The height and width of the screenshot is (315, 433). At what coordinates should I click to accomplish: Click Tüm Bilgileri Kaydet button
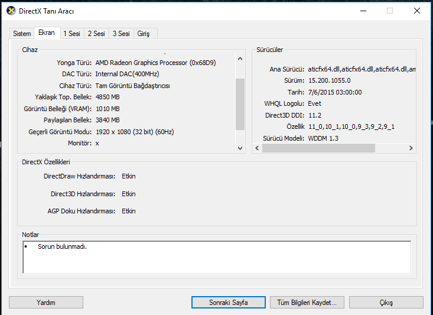pos(307,302)
